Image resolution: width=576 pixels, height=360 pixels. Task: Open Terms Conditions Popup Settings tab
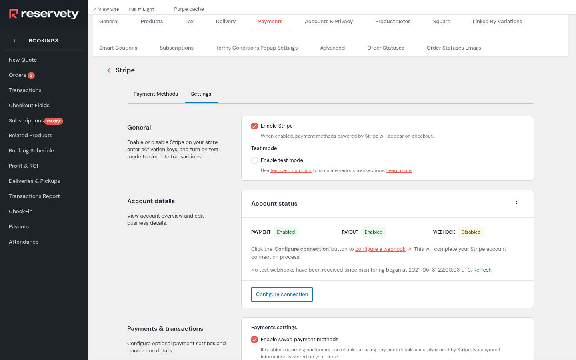[257, 48]
